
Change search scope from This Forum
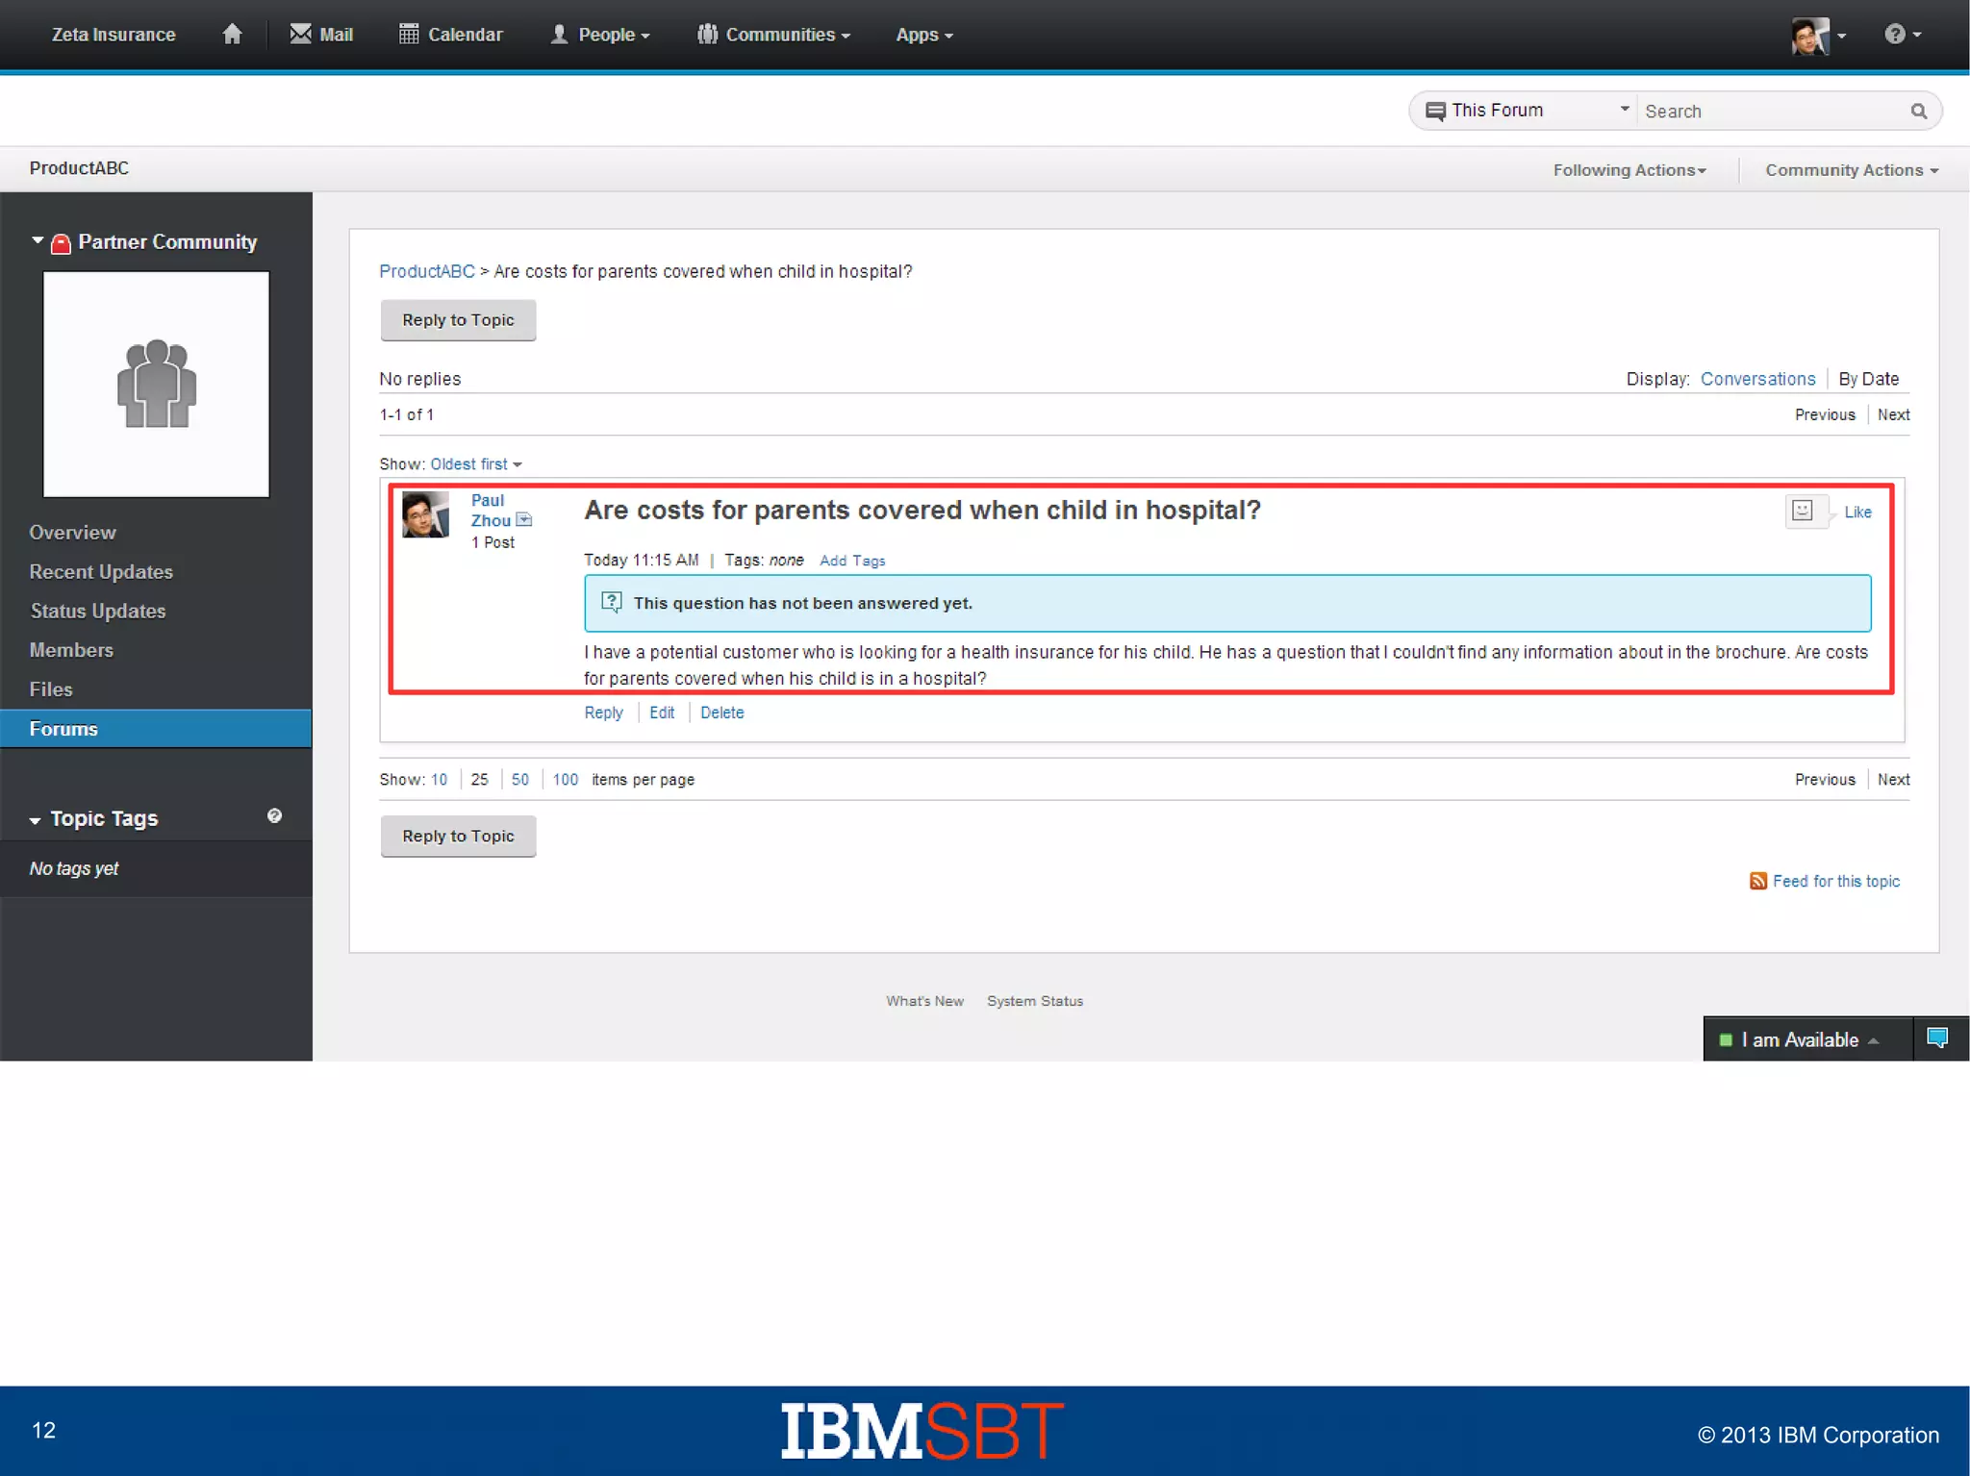coord(1527,111)
